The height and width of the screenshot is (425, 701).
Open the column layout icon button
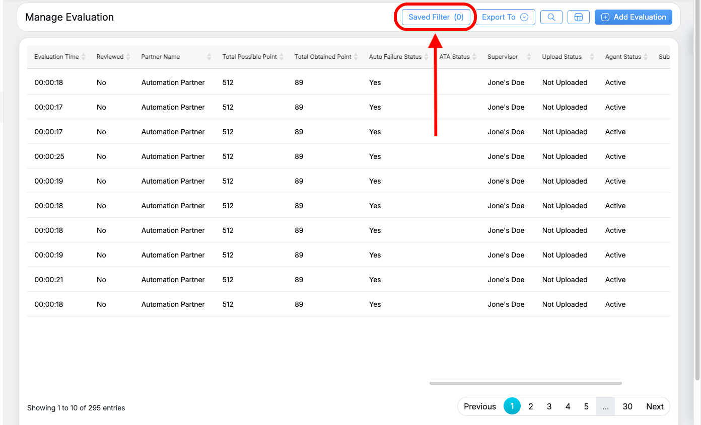pos(578,17)
